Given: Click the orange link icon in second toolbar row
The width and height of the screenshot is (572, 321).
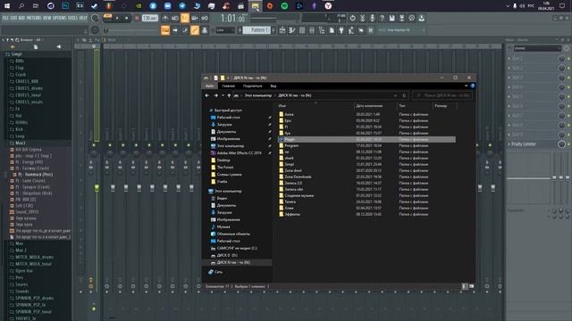Looking at the screenshot, I should [x=195, y=30].
